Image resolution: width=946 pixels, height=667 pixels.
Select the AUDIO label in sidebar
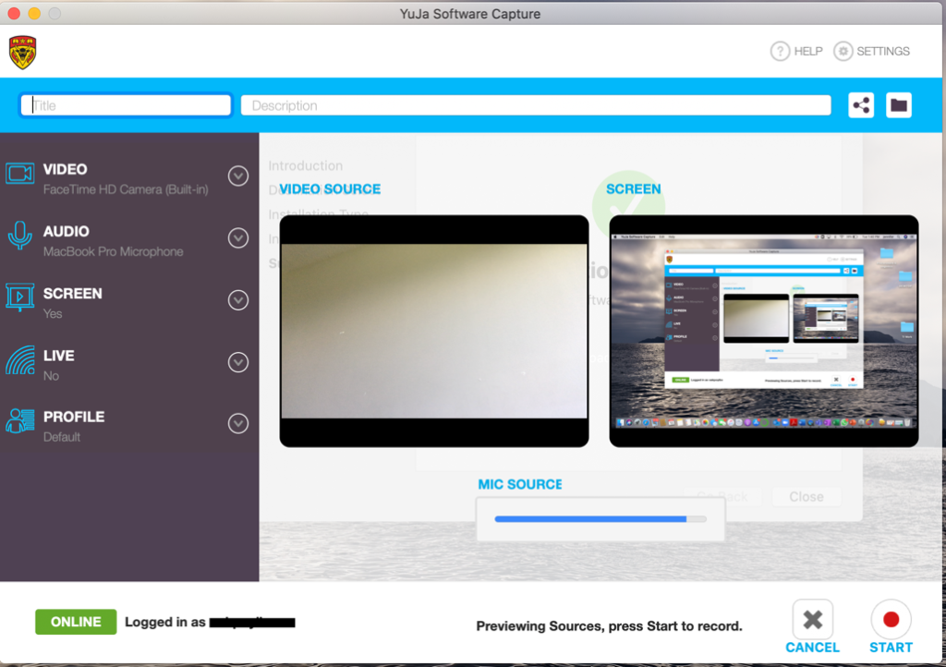(67, 232)
